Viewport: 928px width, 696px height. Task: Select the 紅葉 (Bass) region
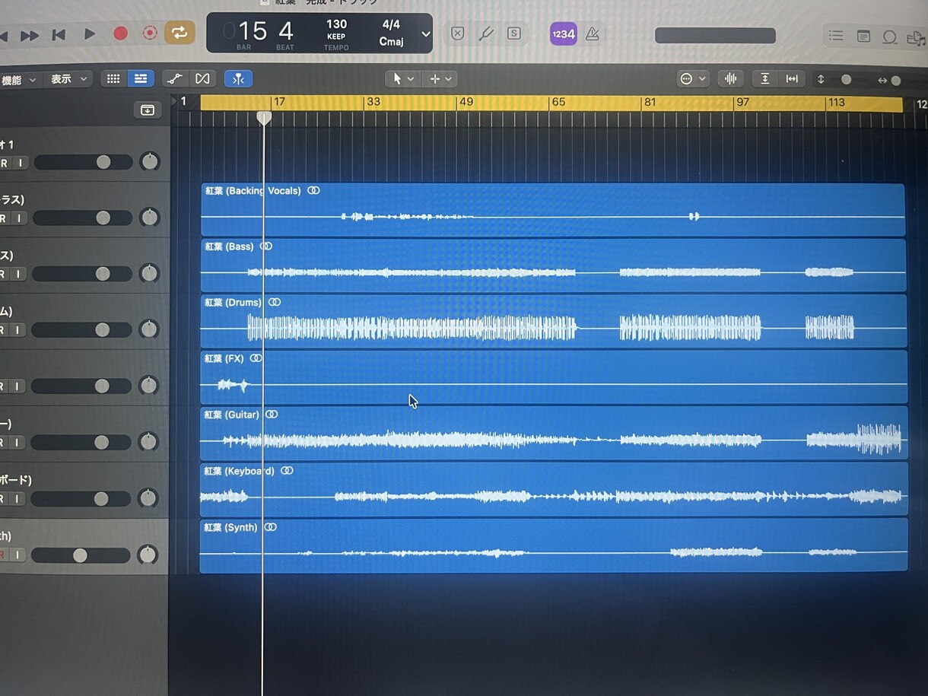(553, 265)
